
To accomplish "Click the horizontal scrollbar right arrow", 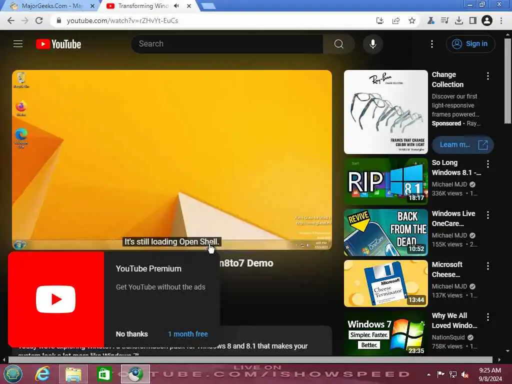I will (x=499, y=360).
